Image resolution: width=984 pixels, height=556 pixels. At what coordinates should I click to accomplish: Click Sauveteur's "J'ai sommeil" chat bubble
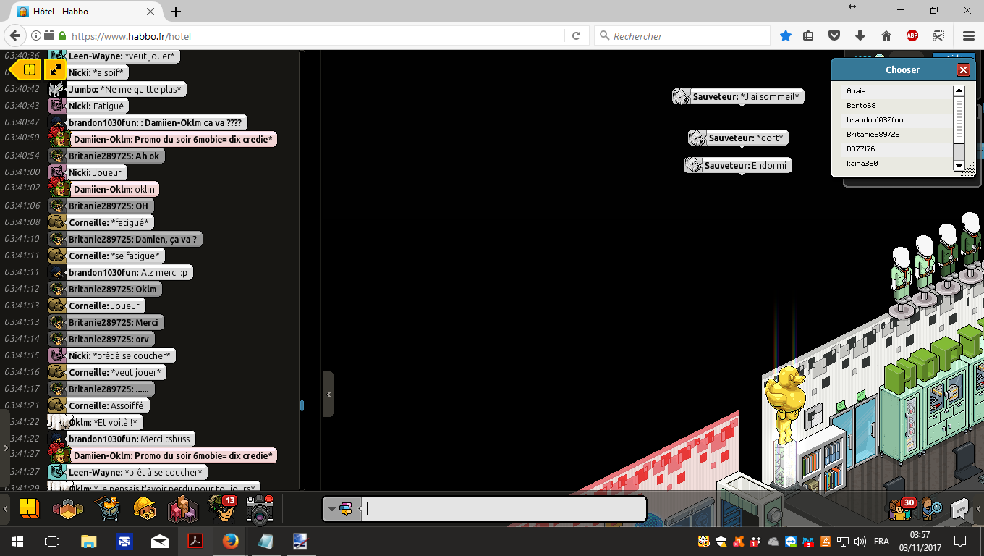point(738,96)
